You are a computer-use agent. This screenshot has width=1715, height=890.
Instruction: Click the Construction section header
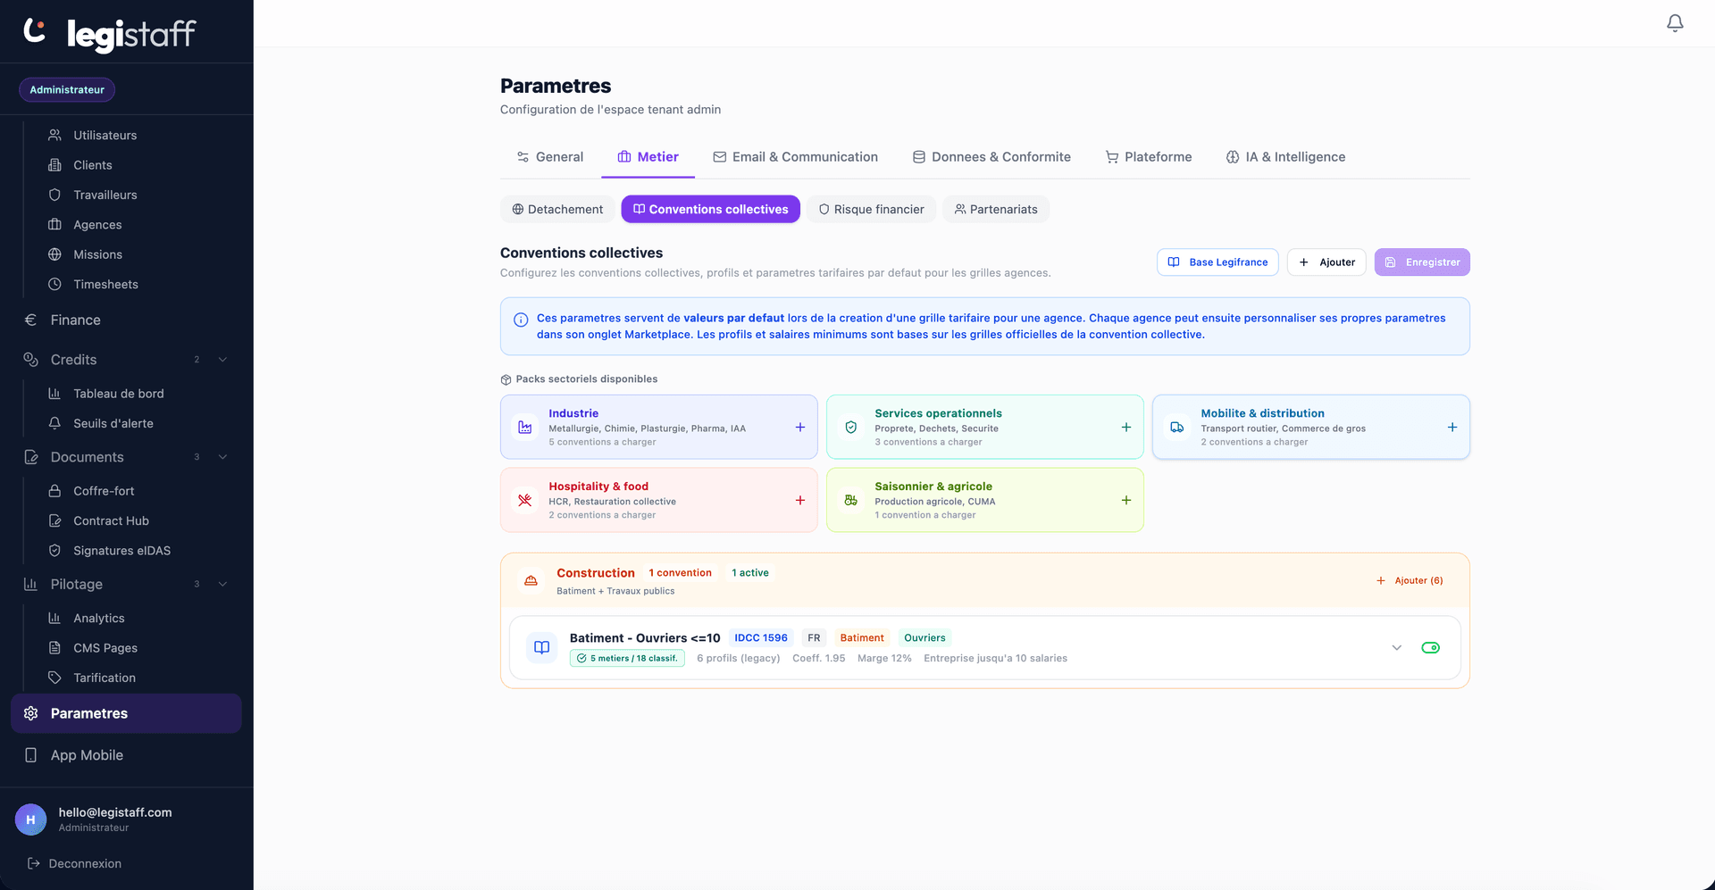point(984,581)
